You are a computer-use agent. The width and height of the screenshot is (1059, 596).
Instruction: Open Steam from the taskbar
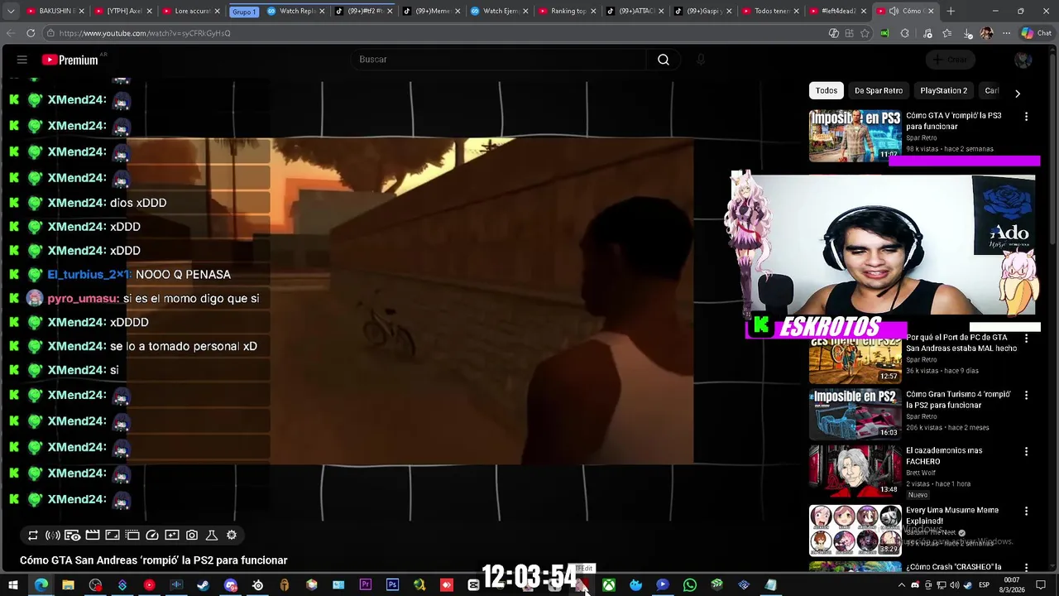click(203, 585)
